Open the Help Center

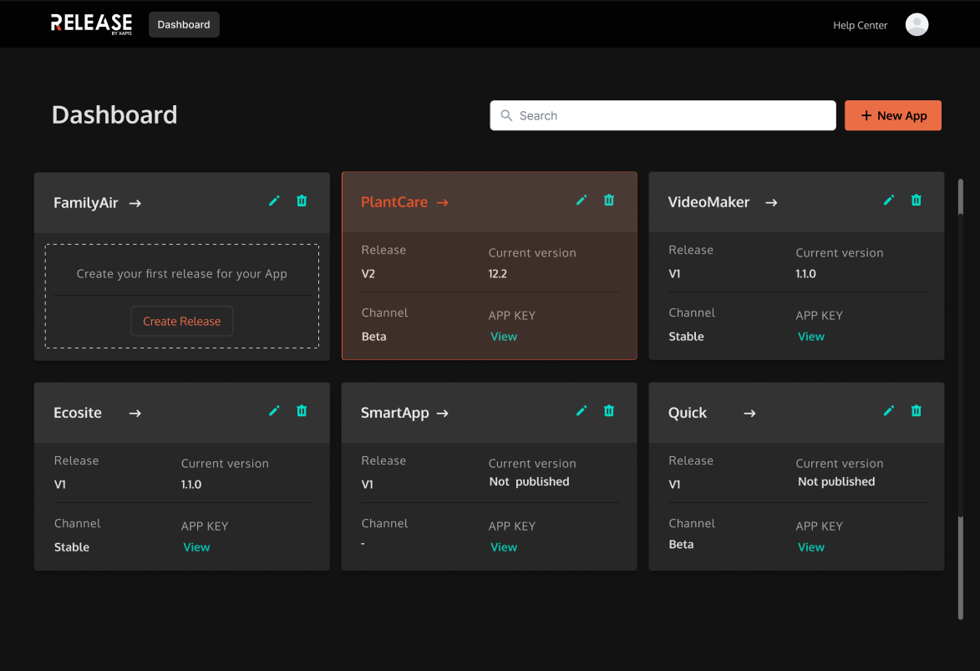(x=860, y=25)
